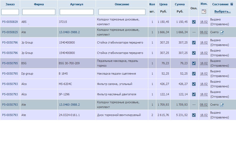This screenshot has width=236, height=163.
Task: Toggle paid checkbox for BSG 30-700-209 row
Action: tap(194, 63)
